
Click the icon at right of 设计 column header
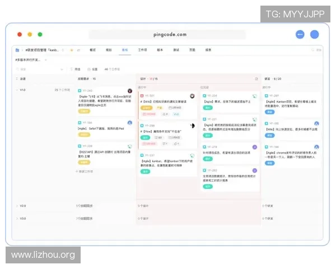pyautogui.click(x=256, y=78)
